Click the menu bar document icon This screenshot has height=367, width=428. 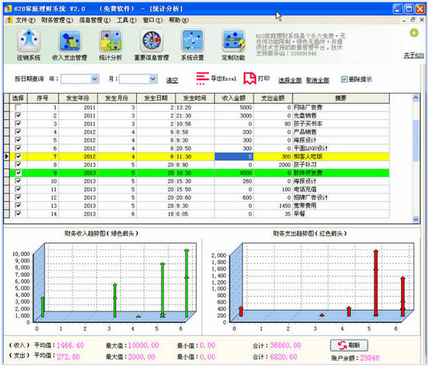(x=9, y=20)
